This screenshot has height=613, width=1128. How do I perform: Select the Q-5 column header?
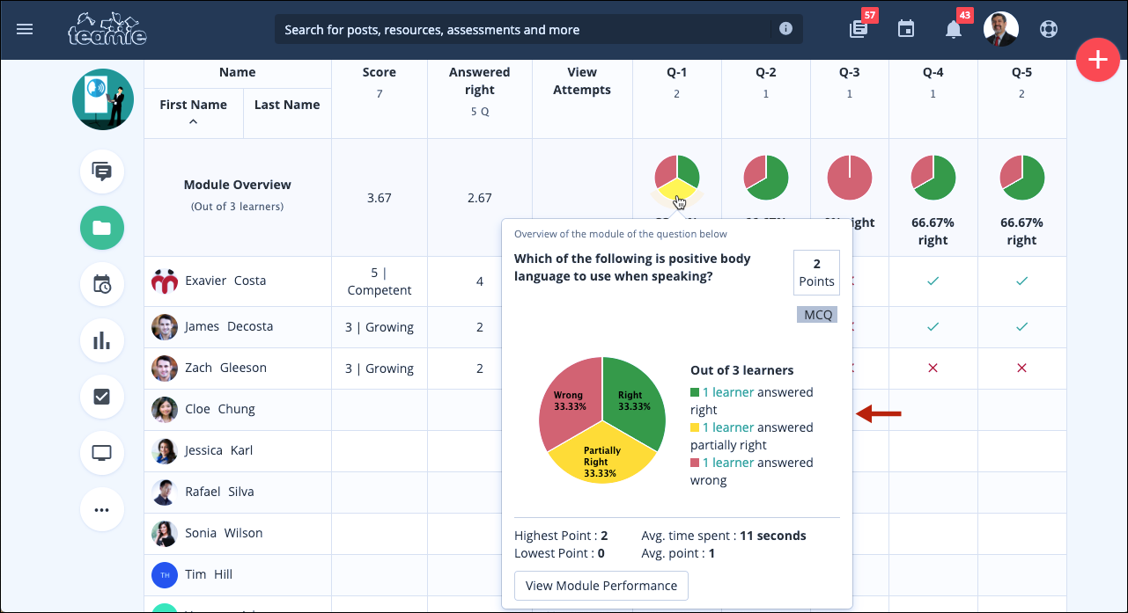pyautogui.click(x=1021, y=72)
